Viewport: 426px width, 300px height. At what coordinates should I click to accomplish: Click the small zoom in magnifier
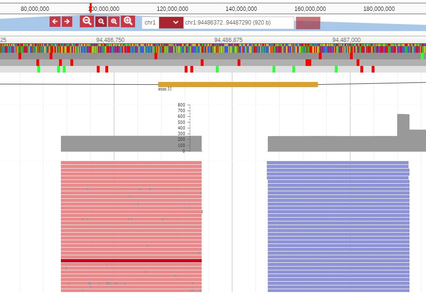[114, 22]
